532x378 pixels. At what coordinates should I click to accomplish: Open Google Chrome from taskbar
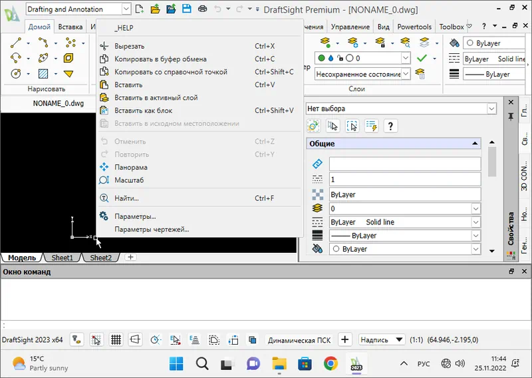(x=331, y=364)
